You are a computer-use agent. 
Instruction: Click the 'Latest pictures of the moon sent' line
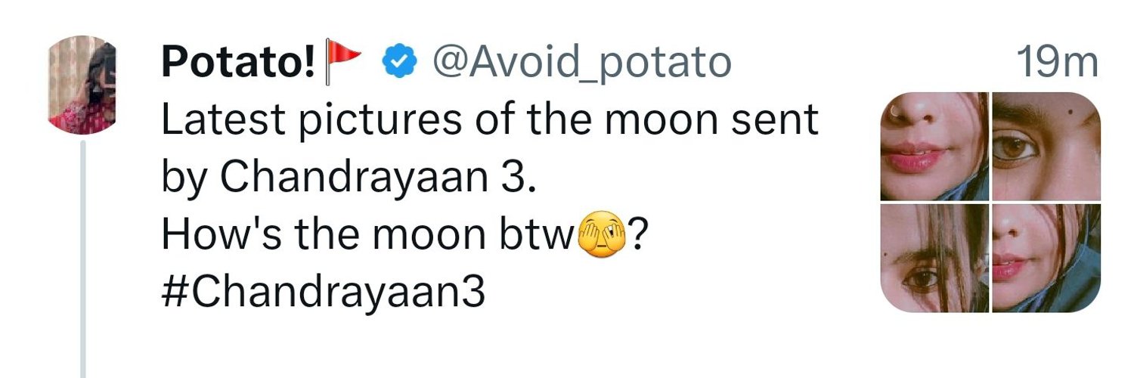point(490,121)
